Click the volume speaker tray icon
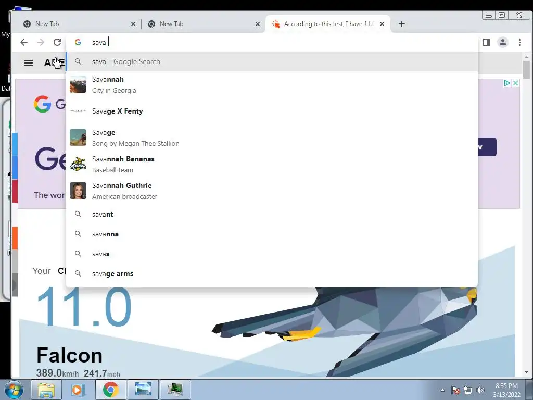533x400 pixels. point(480,390)
